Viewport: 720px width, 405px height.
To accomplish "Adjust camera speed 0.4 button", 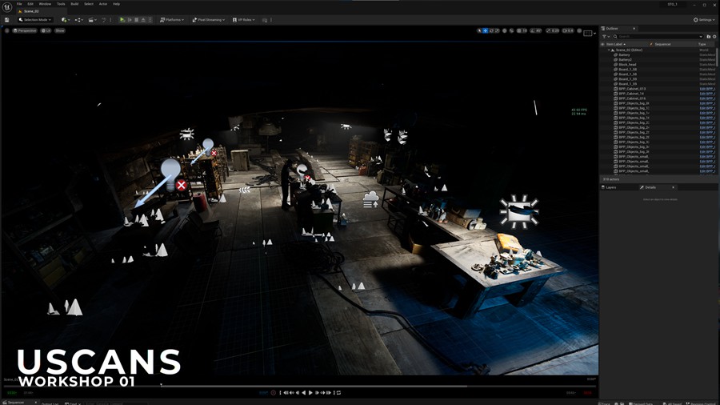I will [x=568, y=30].
